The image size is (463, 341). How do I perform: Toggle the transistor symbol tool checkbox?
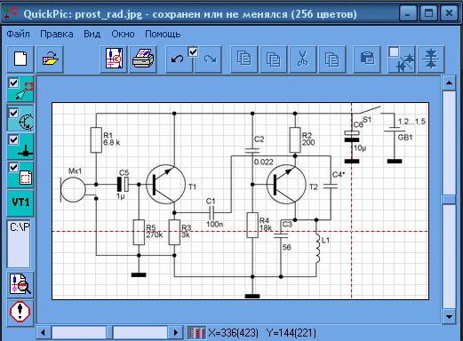13,113
